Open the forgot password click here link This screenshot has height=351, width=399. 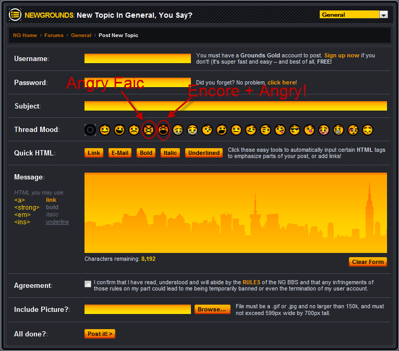[x=282, y=82]
